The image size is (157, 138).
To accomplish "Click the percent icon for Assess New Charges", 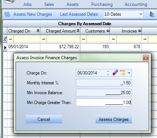I will click(x=7, y=14).
